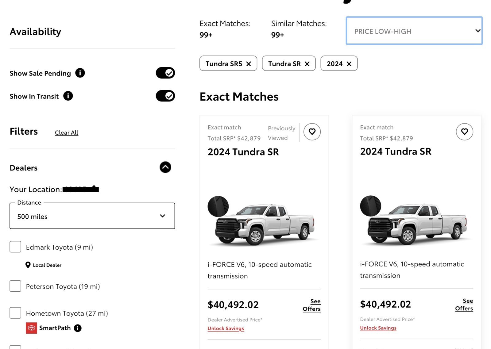Favorite the previously viewed Tundra SR card
Viewport: 491px width, 349px height.
tap(312, 132)
